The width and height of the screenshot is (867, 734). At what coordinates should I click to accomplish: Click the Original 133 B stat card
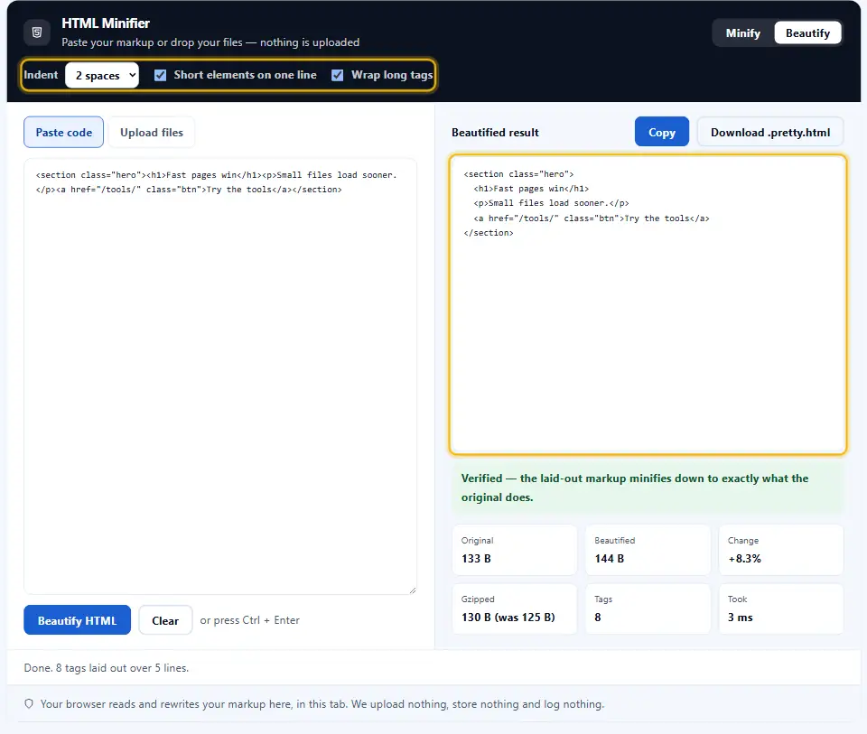coord(514,550)
